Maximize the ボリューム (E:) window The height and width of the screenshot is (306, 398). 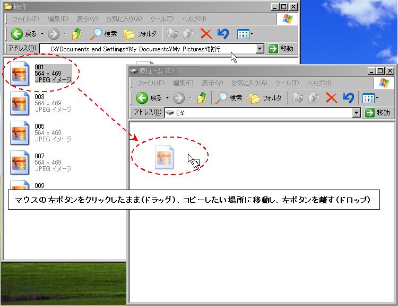pos(380,71)
